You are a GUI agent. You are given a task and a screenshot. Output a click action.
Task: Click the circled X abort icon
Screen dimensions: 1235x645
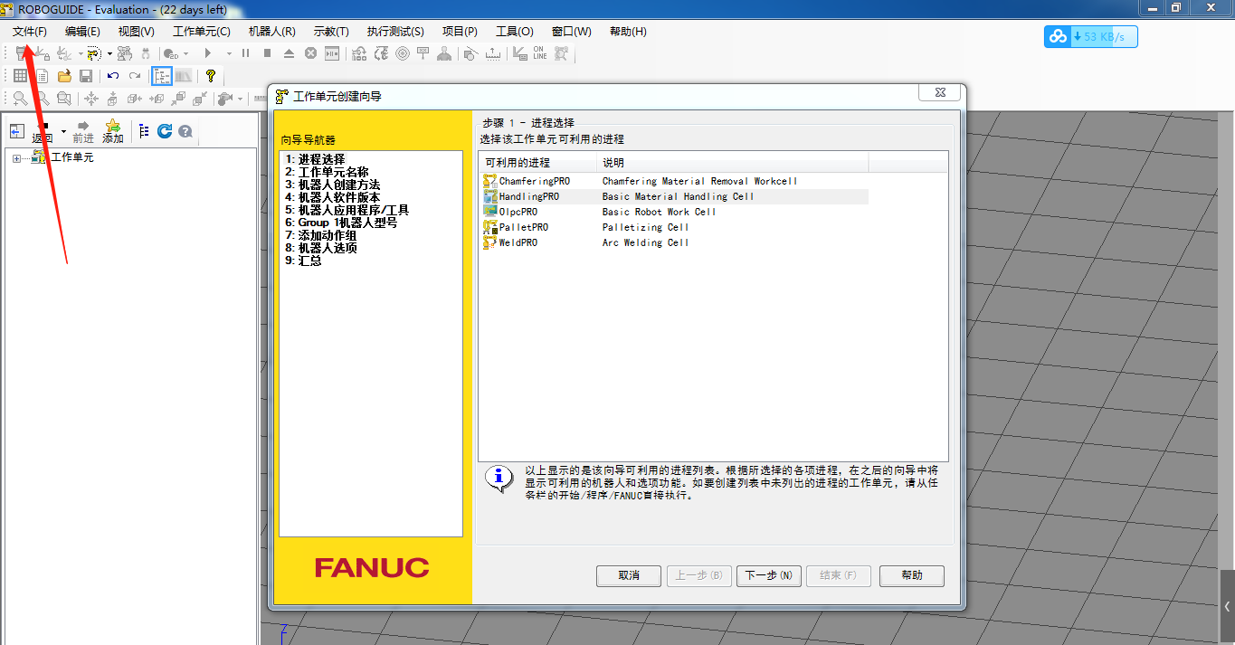310,53
